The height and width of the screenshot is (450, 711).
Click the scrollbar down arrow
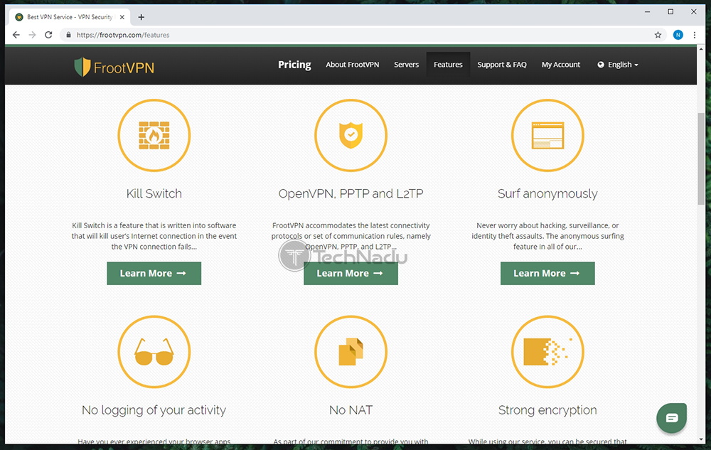[x=701, y=439]
